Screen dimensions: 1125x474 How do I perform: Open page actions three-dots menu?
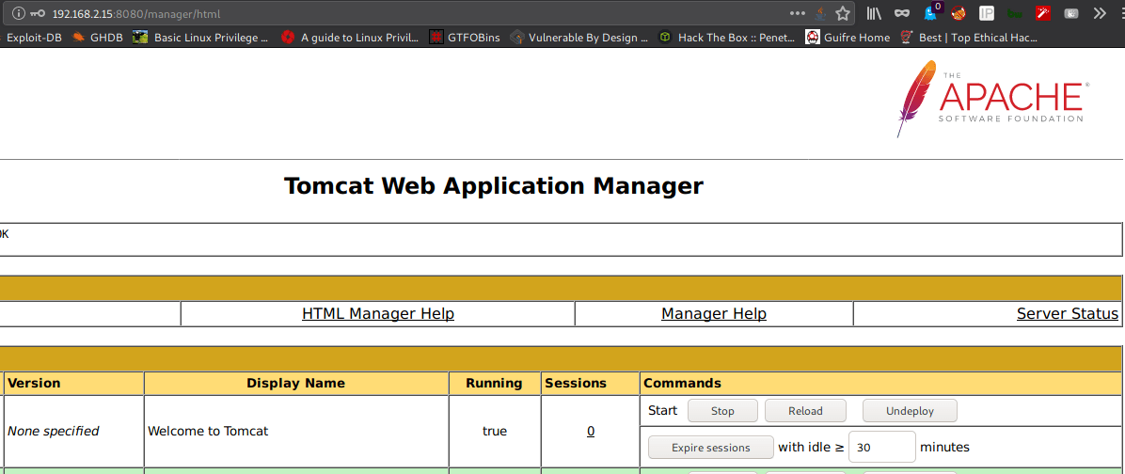point(797,13)
